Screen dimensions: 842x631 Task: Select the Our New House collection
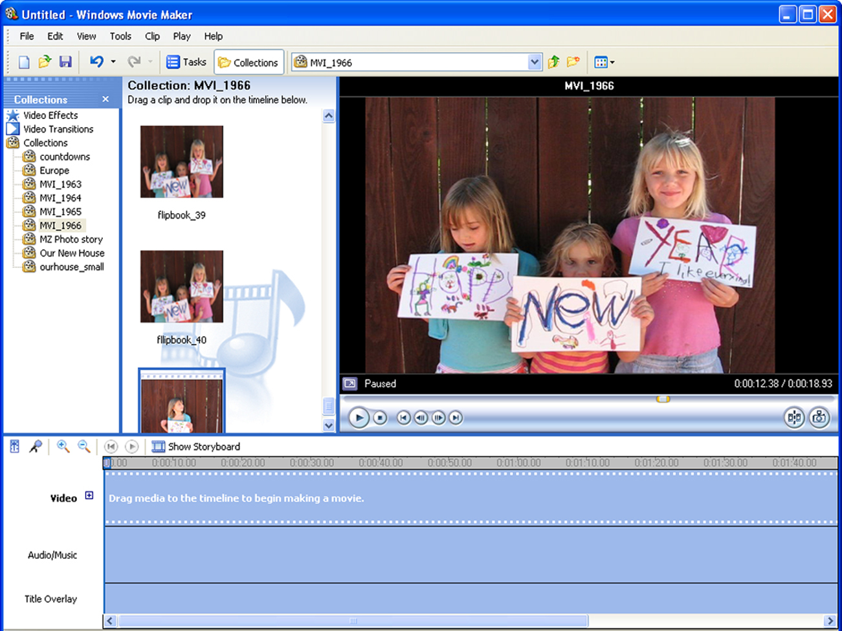[72, 253]
